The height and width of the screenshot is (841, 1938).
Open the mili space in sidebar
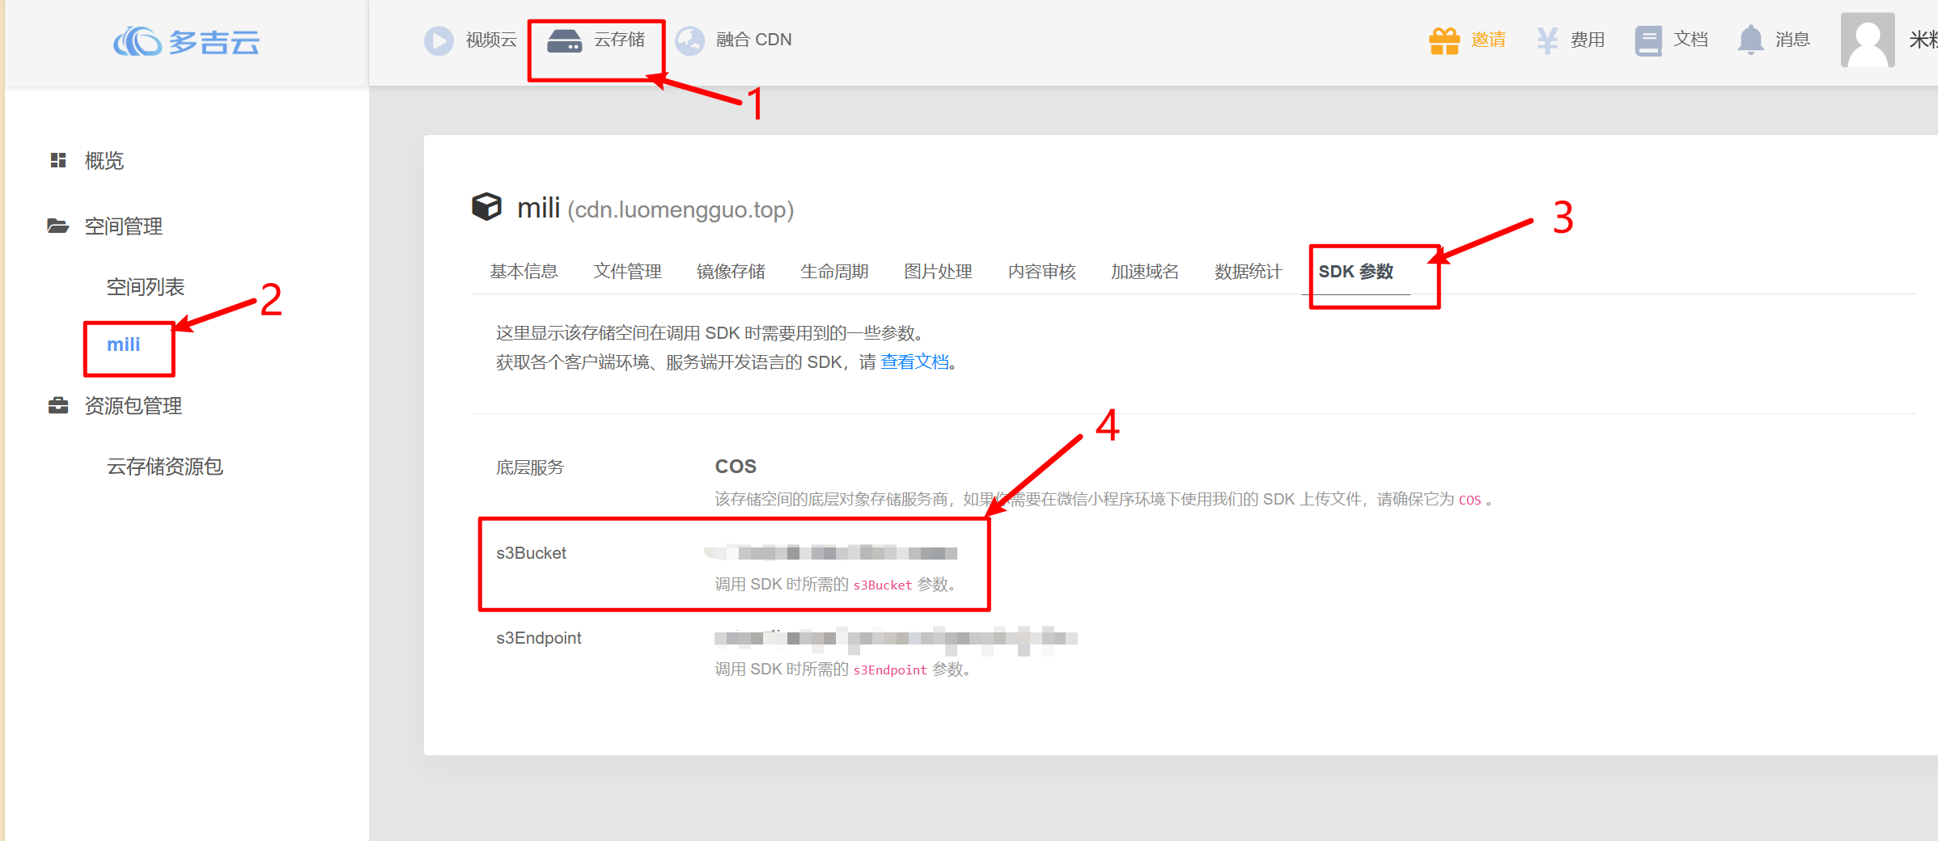(124, 345)
